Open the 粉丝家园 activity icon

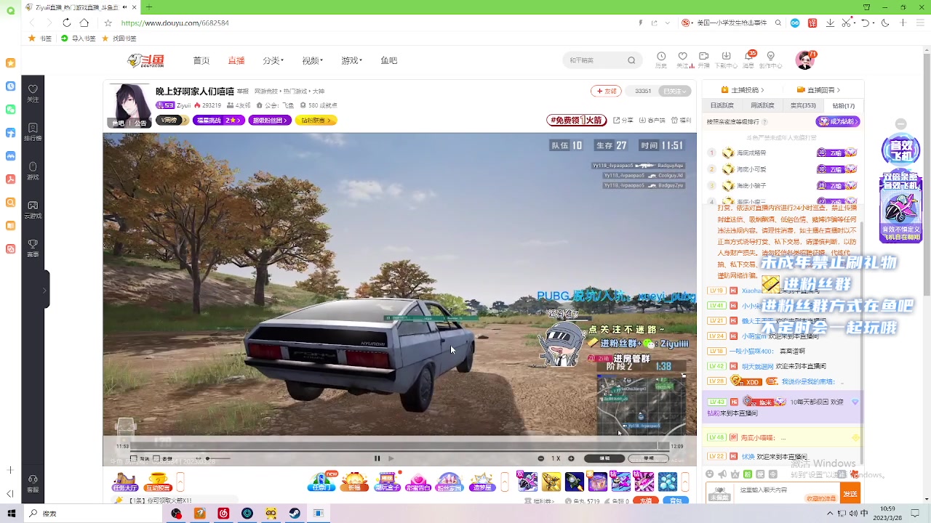(x=449, y=482)
